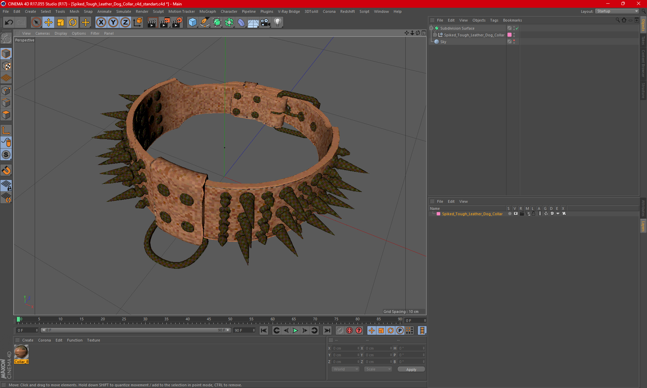
Task: Click the Object Manager search icon
Action: coord(617,20)
